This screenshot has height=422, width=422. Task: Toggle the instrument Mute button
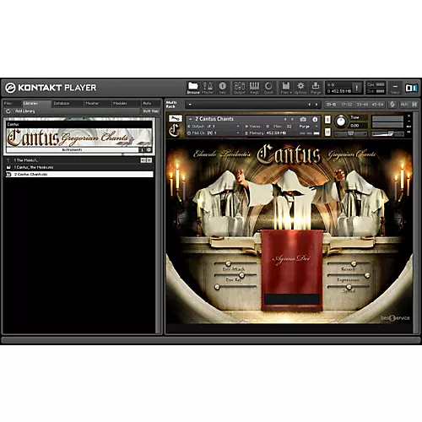pyautogui.click(x=327, y=132)
